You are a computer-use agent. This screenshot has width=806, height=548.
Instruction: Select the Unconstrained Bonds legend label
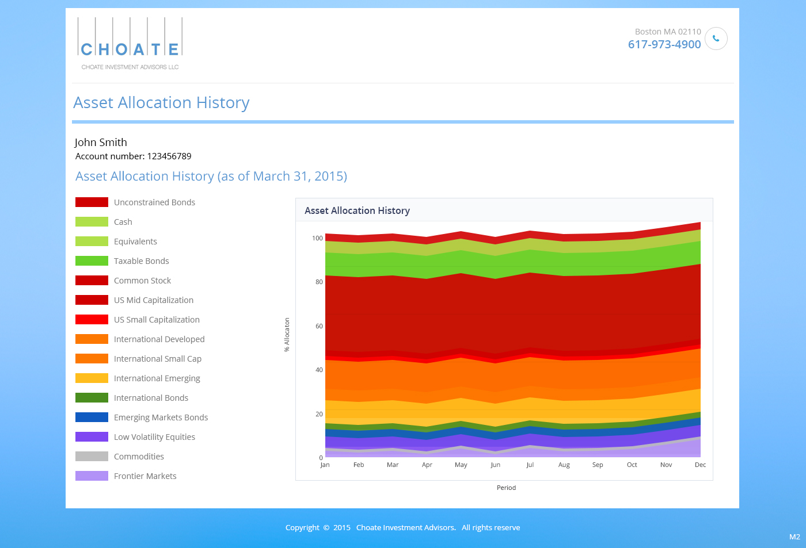click(154, 202)
